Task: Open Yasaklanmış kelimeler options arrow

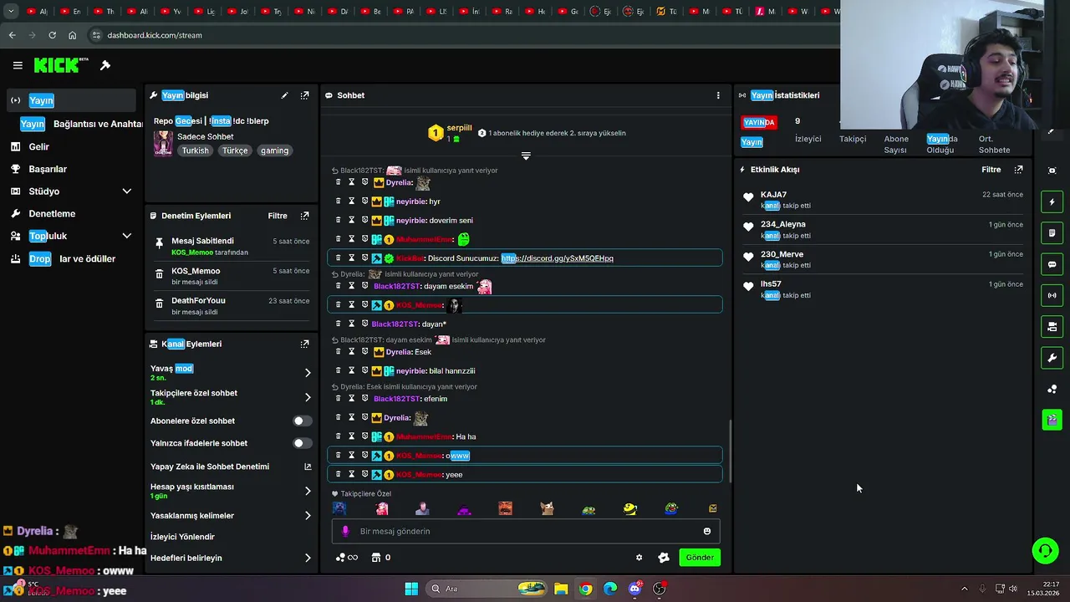Action: 308,516
